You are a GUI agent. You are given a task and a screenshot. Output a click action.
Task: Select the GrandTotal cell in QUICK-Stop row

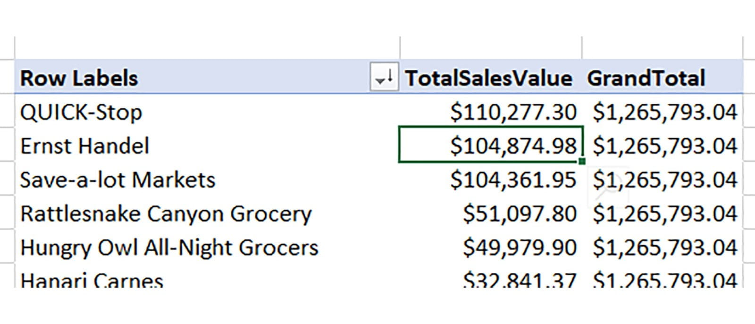point(665,112)
